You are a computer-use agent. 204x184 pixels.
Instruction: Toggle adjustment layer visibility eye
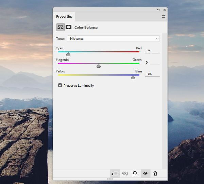(145, 173)
